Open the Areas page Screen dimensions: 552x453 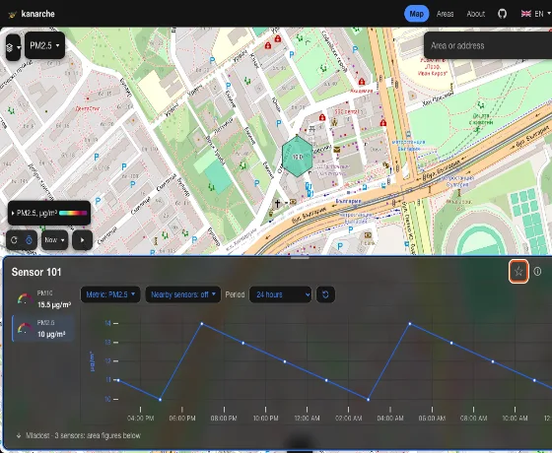pos(445,14)
